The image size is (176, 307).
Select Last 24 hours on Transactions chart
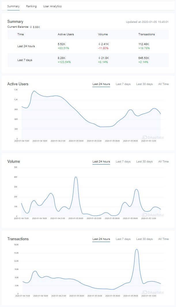click(x=101, y=239)
